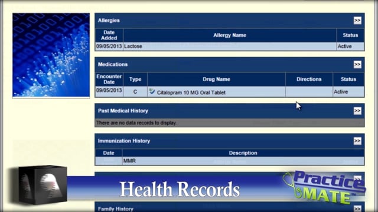The image size is (378, 212).
Task: Expand the Allergies section arrow button
Action: 357,21
